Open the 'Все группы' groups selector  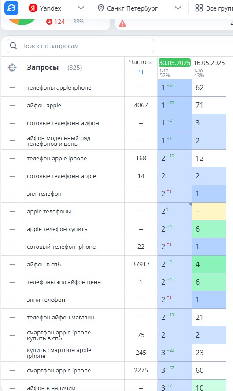pos(214,8)
